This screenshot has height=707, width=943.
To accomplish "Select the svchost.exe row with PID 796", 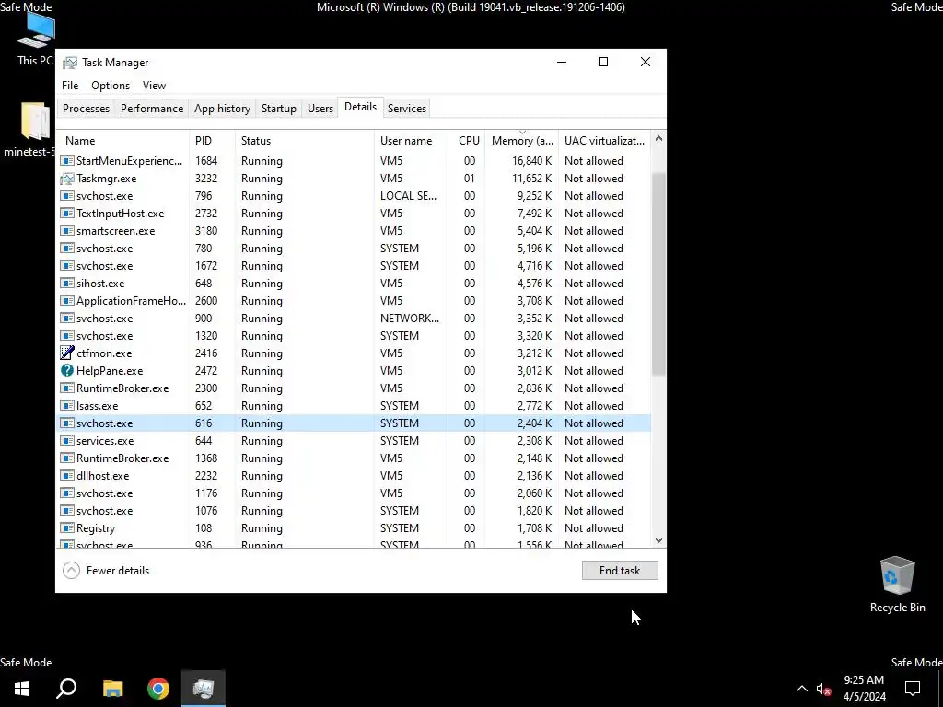I will (x=355, y=196).
